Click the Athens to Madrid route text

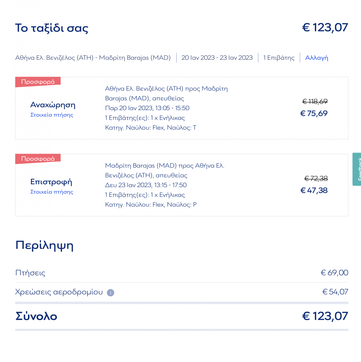pos(93,58)
